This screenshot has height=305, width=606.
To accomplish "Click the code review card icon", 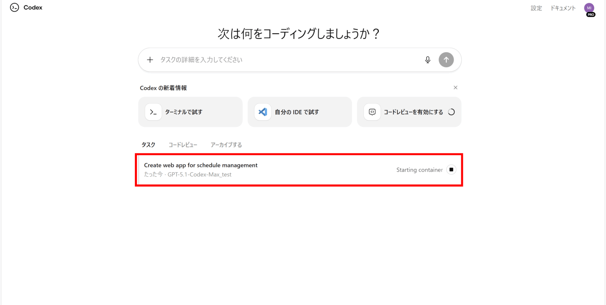I will click(x=372, y=112).
